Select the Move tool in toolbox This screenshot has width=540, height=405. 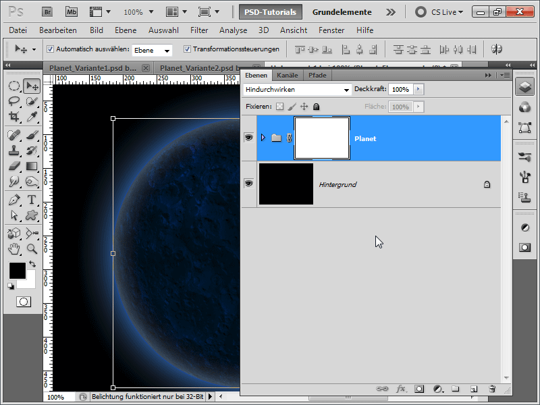32,86
